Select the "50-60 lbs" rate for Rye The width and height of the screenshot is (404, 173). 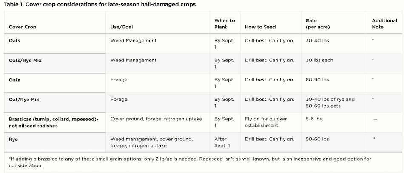tap(317, 139)
